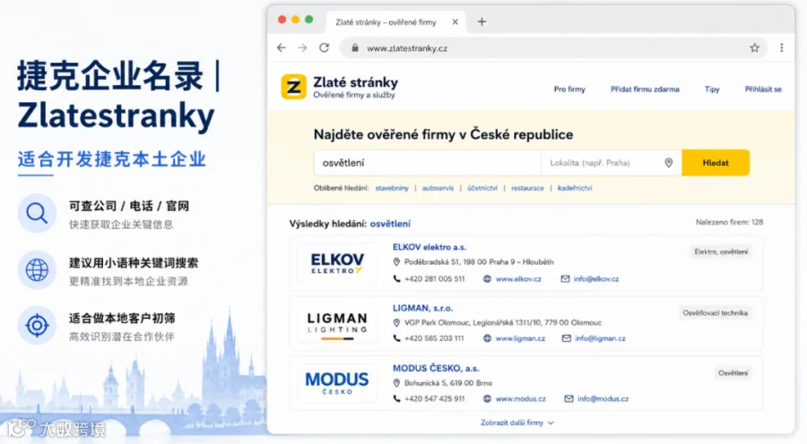
Task: Click the envelope icon next to info@modus.cz
Action: click(568, 398)
